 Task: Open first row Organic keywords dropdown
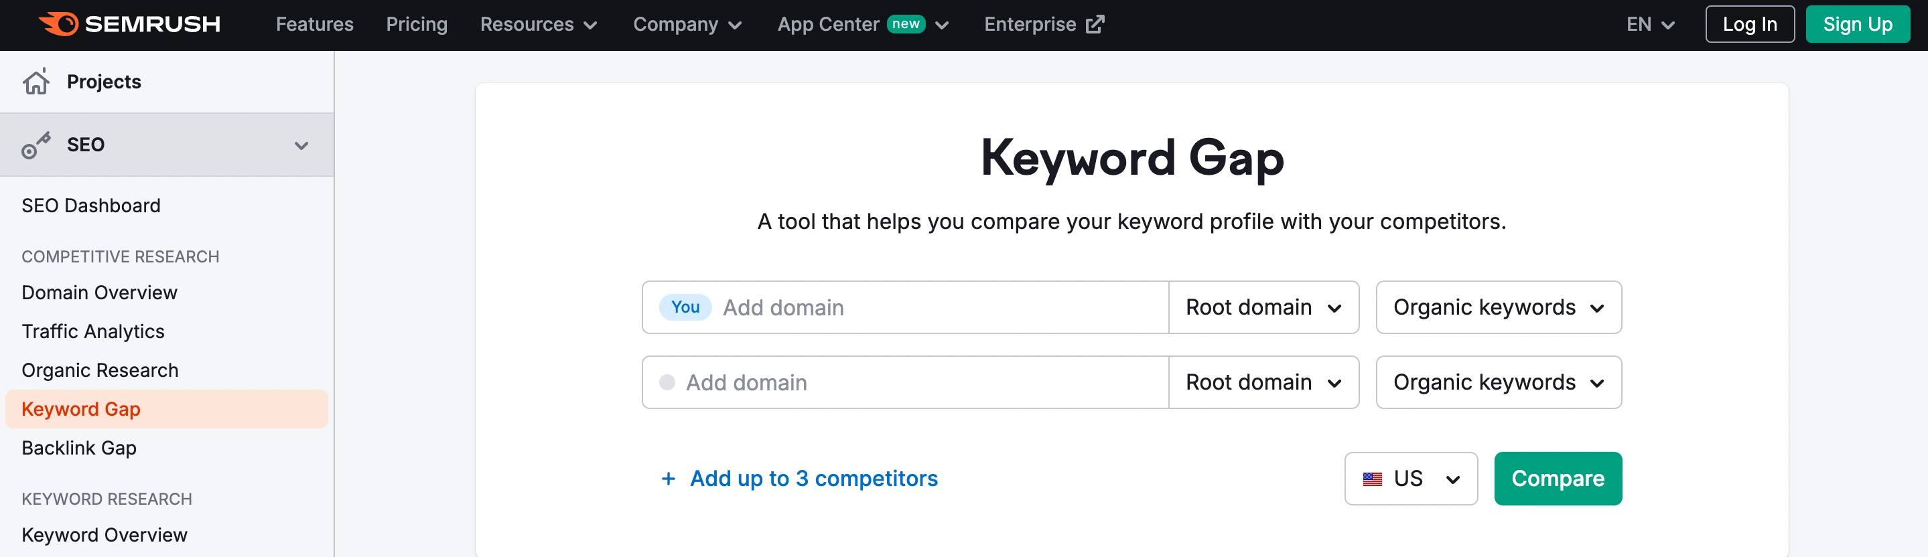[1499, 307]
